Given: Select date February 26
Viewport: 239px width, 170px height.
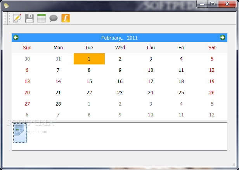Looking at the screenshot, I should click(x=212, y=92).
